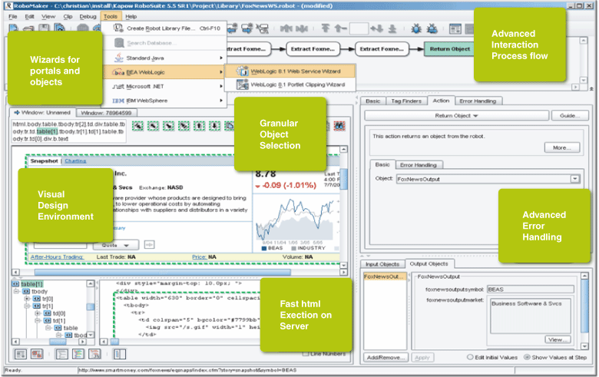
Task: Select the Return Object step in the flow
Action: [x=449, y=49]
